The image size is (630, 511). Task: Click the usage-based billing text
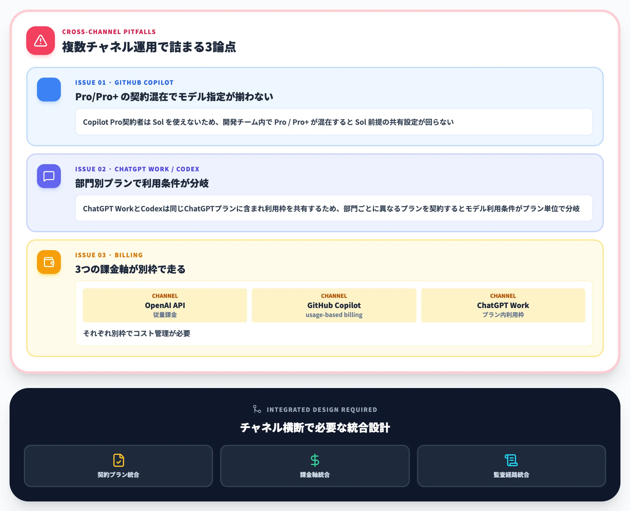click(x=334, y=315)
